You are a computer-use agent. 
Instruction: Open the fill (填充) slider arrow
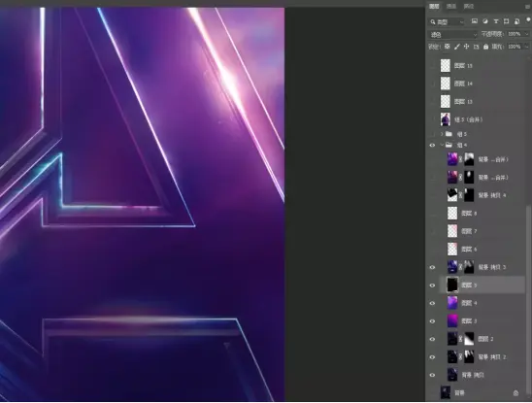point(526,47)
